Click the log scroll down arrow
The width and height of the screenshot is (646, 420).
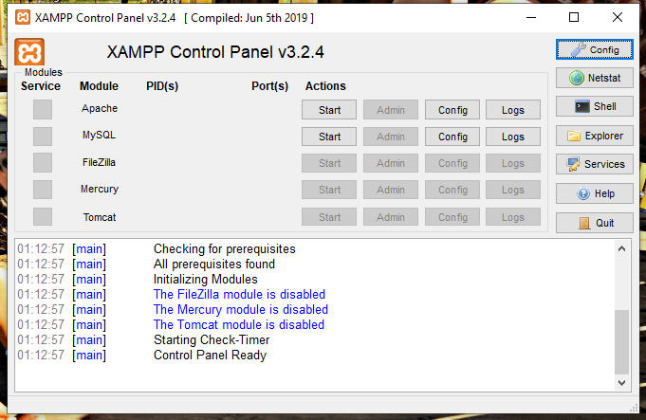point(621,383)
